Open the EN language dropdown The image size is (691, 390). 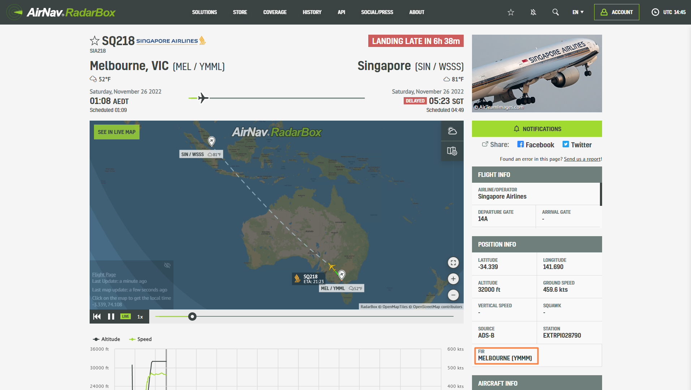pos(578,12)
